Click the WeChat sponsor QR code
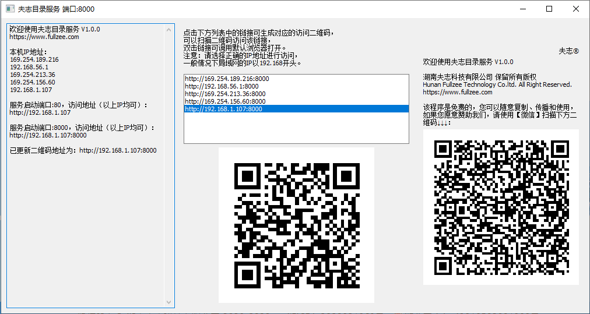 click(x=501, y=207)
